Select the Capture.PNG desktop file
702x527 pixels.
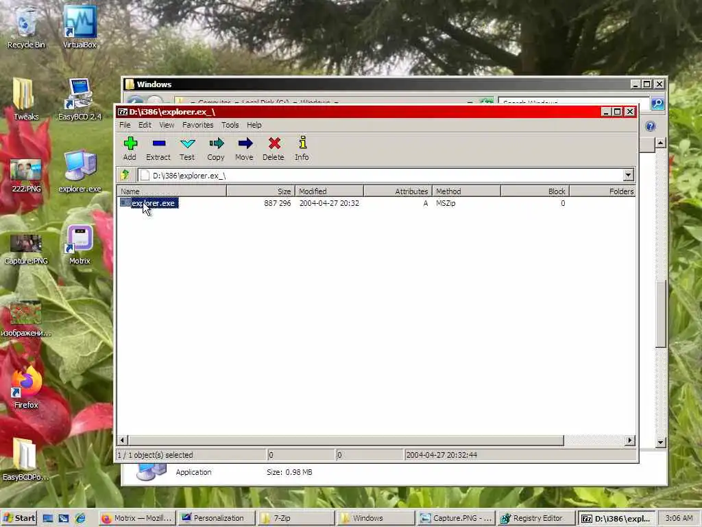pos(26,249)
